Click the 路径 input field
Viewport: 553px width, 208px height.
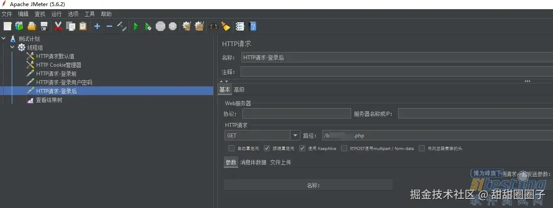pyautogui.click(x=437, y=136)
